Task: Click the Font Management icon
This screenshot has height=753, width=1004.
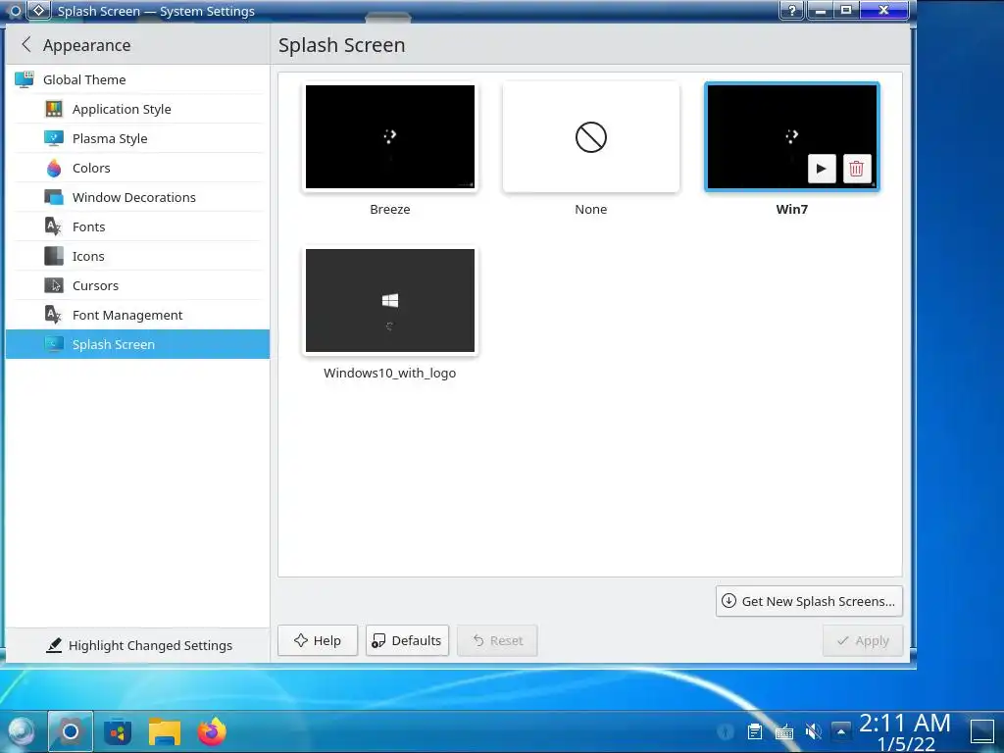Action: [54, 315]
